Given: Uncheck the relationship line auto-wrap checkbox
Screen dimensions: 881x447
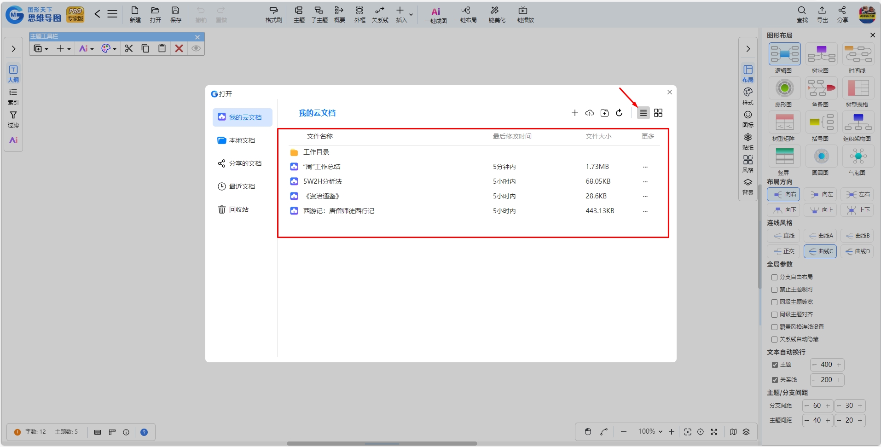Looking at the screenshot, I should click(x=775, y=380).
